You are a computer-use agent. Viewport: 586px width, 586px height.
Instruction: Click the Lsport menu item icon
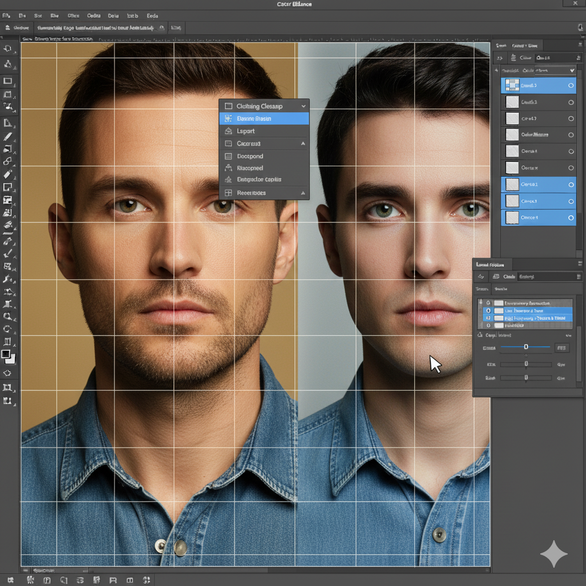pyautogui.click(x=228, y=131)
